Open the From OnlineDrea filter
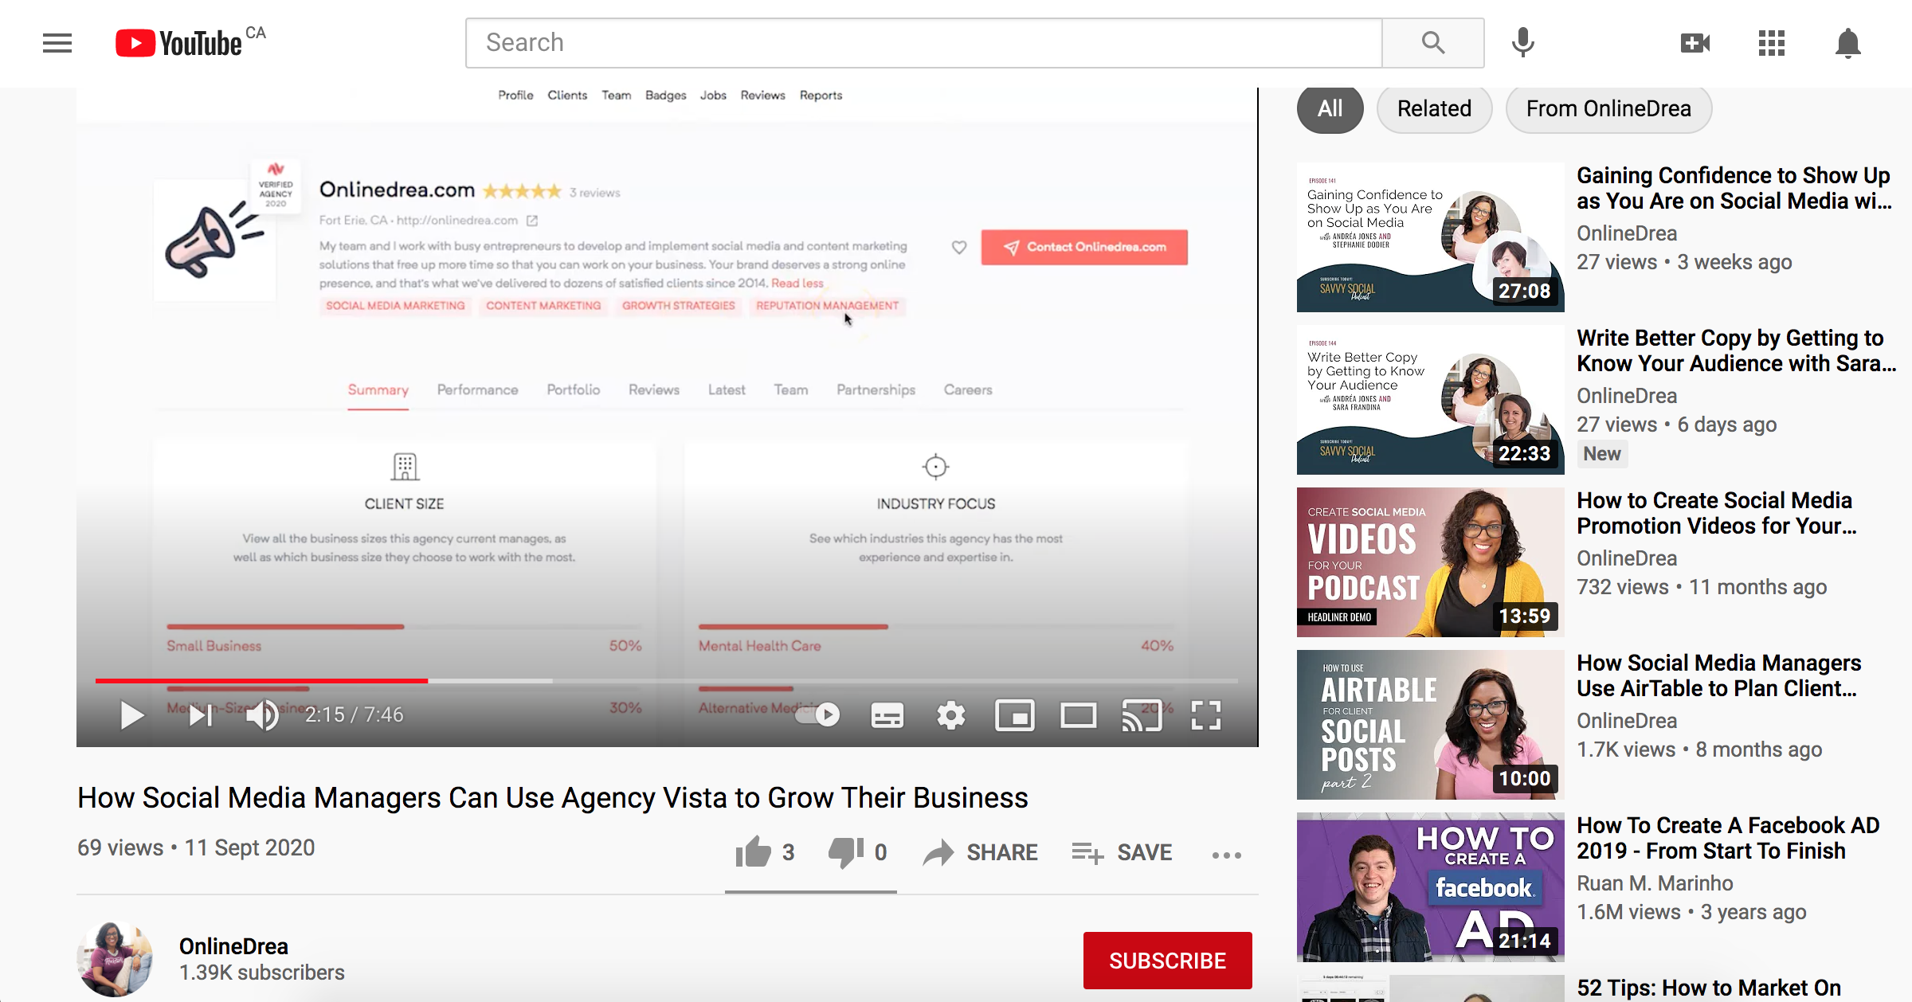 click(1608, 108)
